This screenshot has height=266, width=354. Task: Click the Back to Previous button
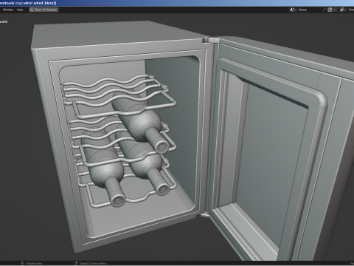click(x=44, y=10)
